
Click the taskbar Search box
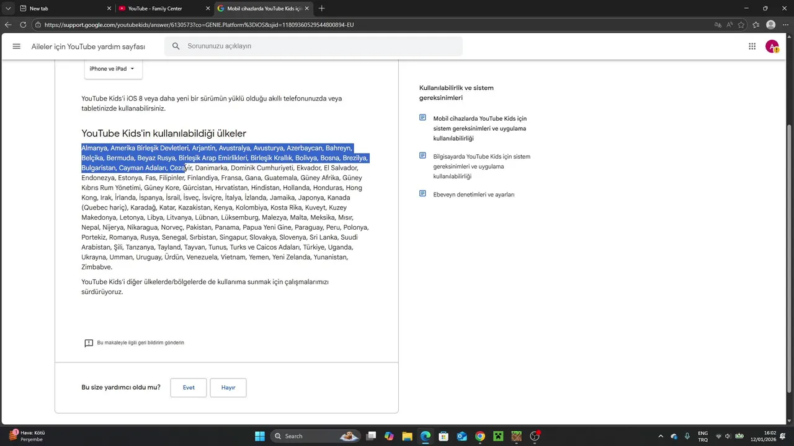pos(316,436)
